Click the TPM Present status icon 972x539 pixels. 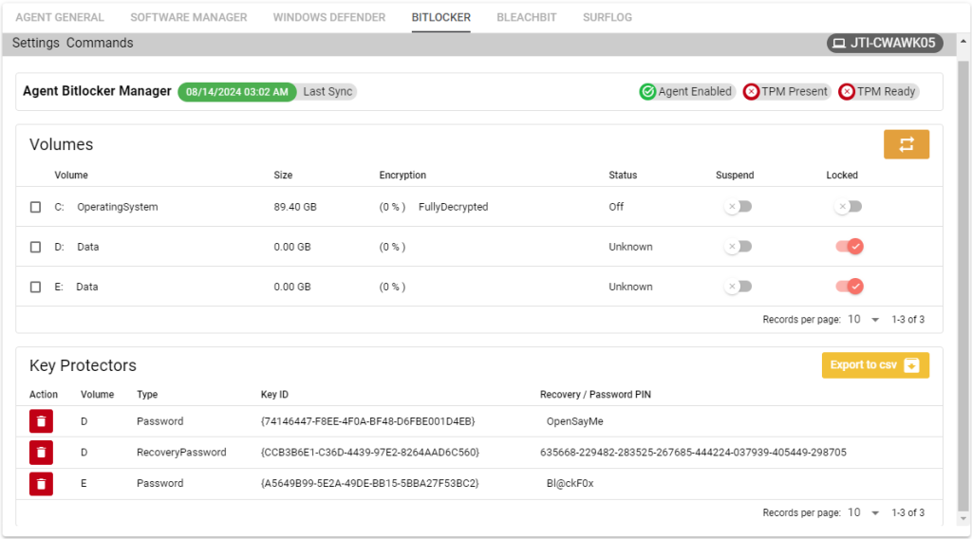pos(752,92)
